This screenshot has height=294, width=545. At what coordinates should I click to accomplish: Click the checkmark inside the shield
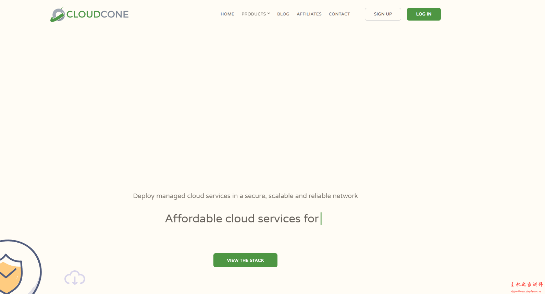pos(8,273)
